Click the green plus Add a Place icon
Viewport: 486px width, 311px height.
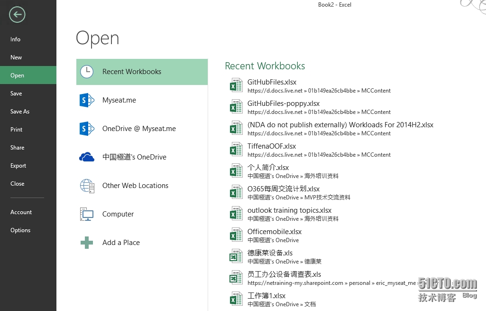click(x=87, y=243)
